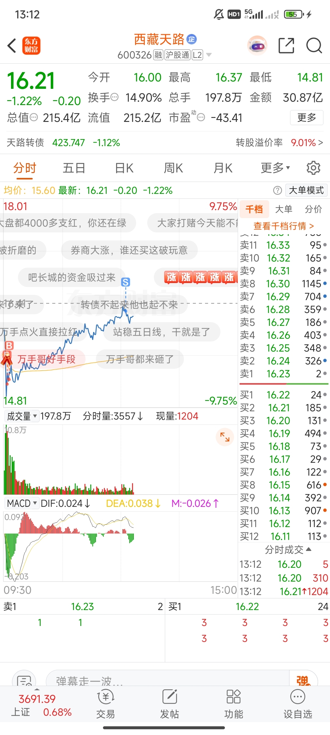Switch to 周K chart tab

[x=173, y=168]
